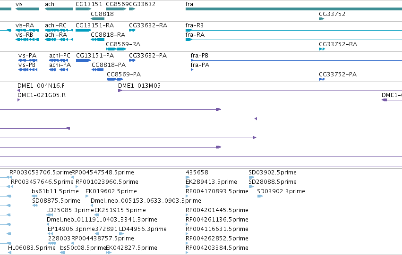This screenshot has height=255, width=402.
Task: Click fra-PA protein label
Action: coord(200,65)
